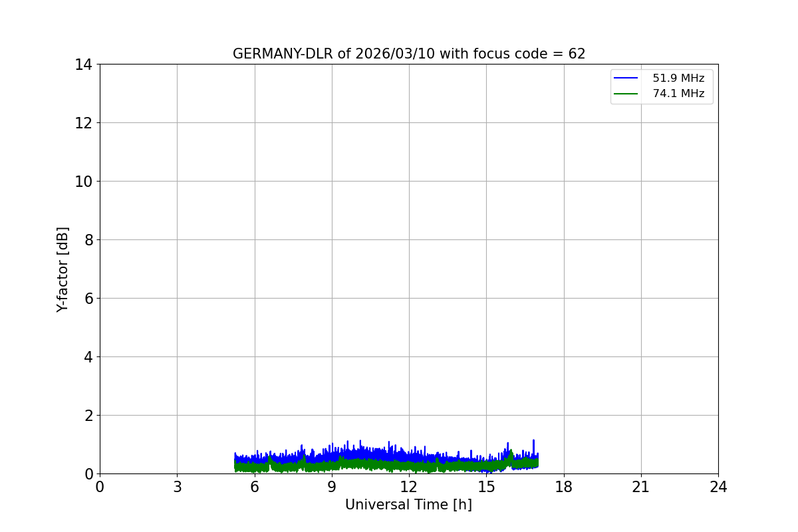
Task: Click the y-axis tick label 14
Action: click(x=84, y=65)
